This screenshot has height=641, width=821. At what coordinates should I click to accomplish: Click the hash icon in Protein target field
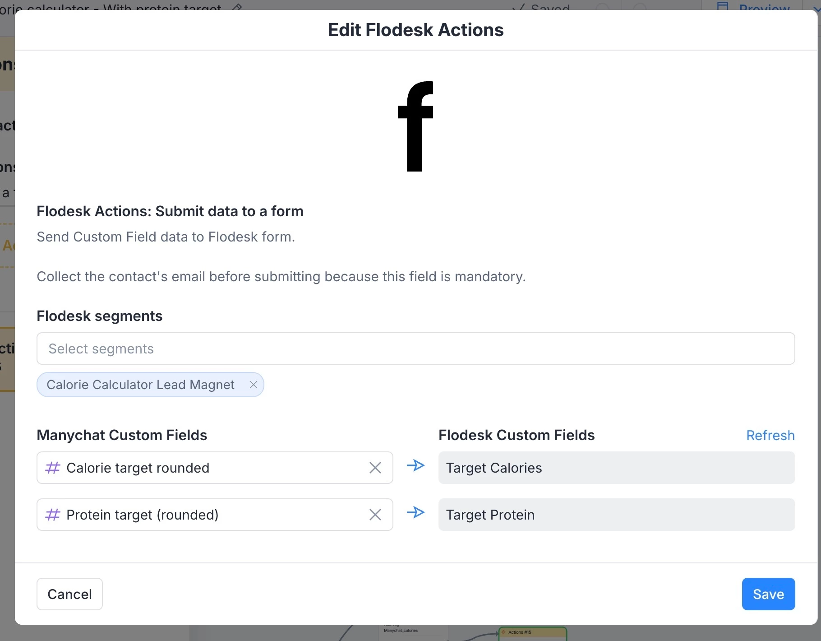(x=53, y=515)
